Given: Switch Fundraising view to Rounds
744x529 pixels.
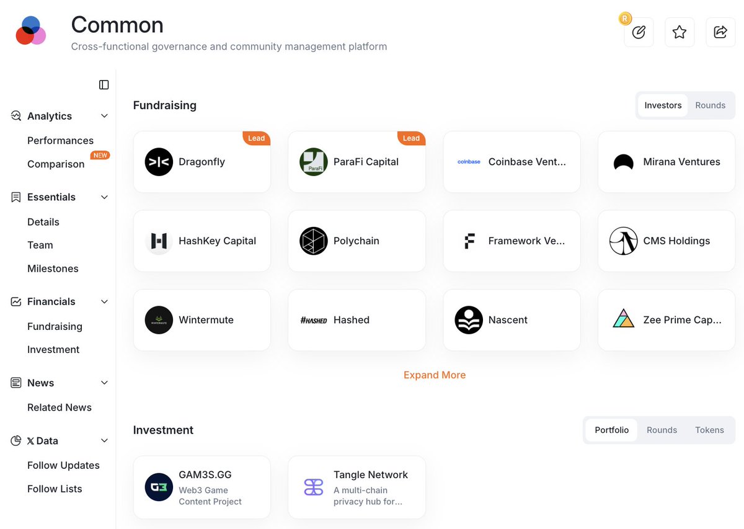Looking at the screenshot, I should point(710,105).
